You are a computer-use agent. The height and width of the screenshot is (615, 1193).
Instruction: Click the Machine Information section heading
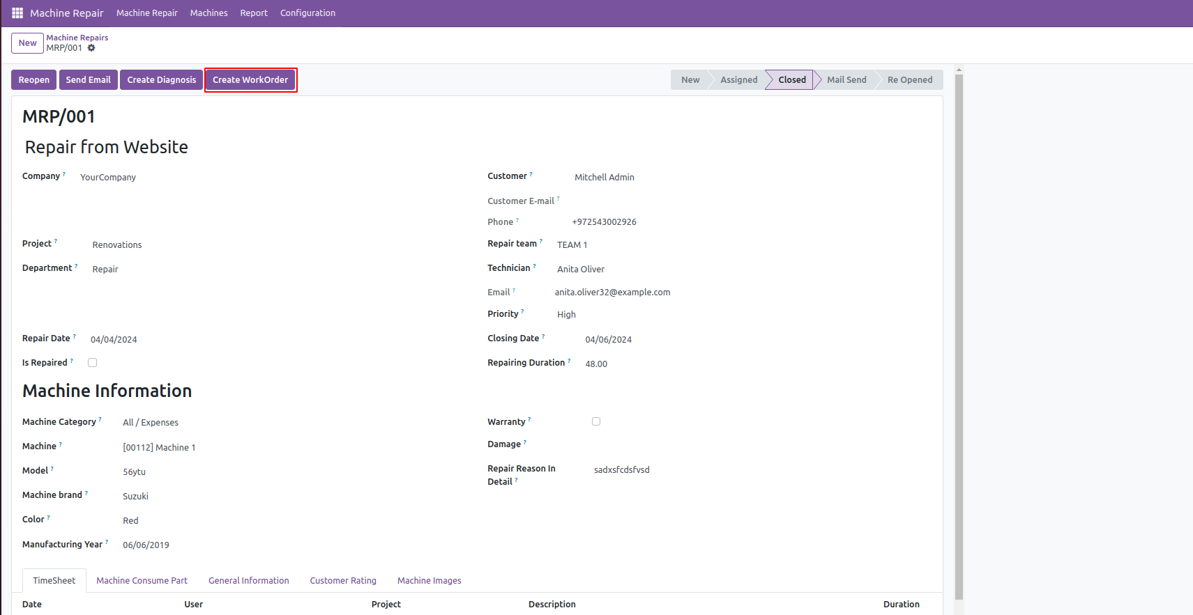pyautogui.click(x=107, y=391)
